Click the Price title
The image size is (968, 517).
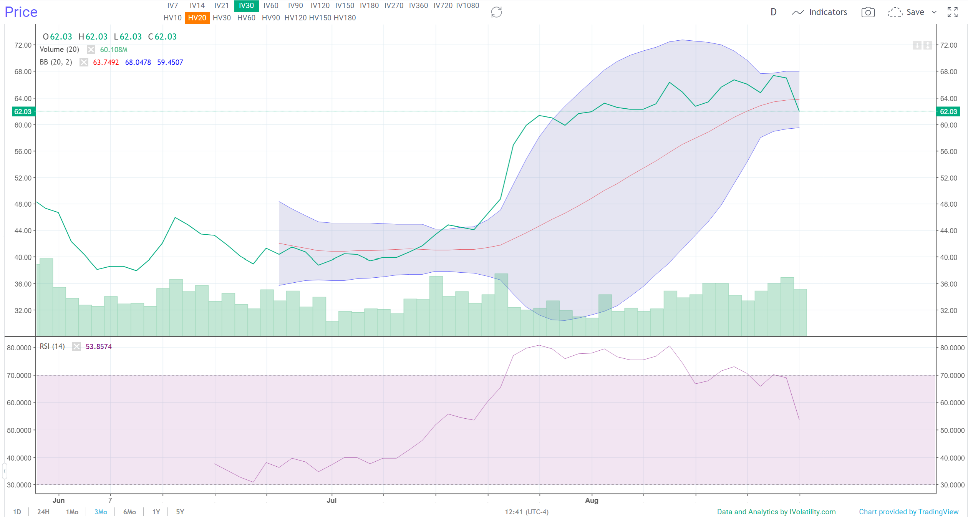click(x=21, y=12)
